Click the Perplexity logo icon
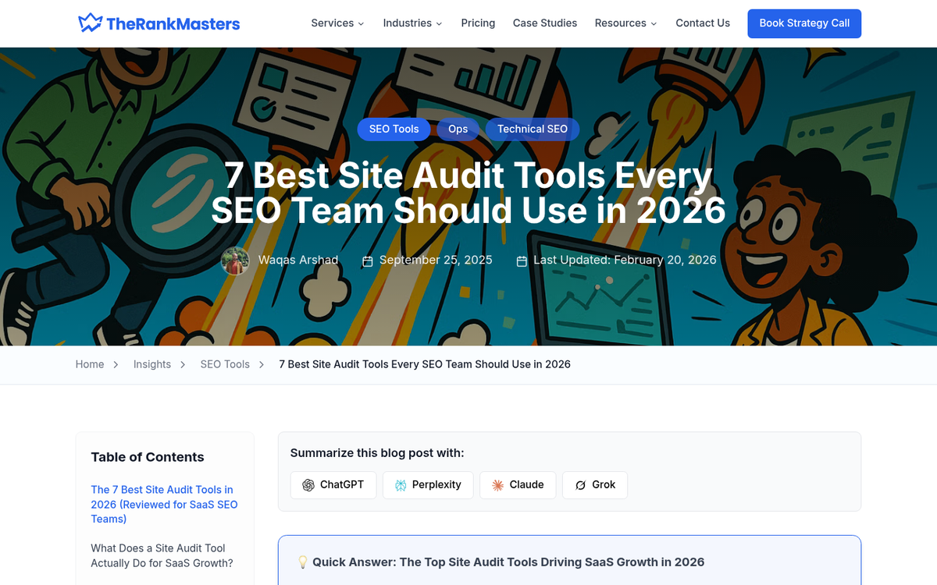The height and width of the screenshot is (585, 937). 401,485
